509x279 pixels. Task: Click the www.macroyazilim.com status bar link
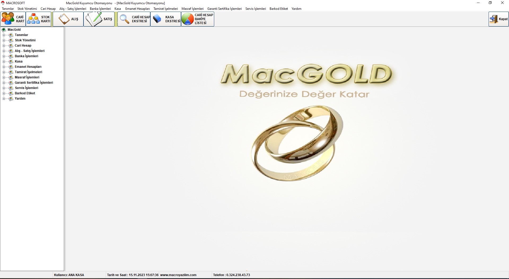[178, 275]
